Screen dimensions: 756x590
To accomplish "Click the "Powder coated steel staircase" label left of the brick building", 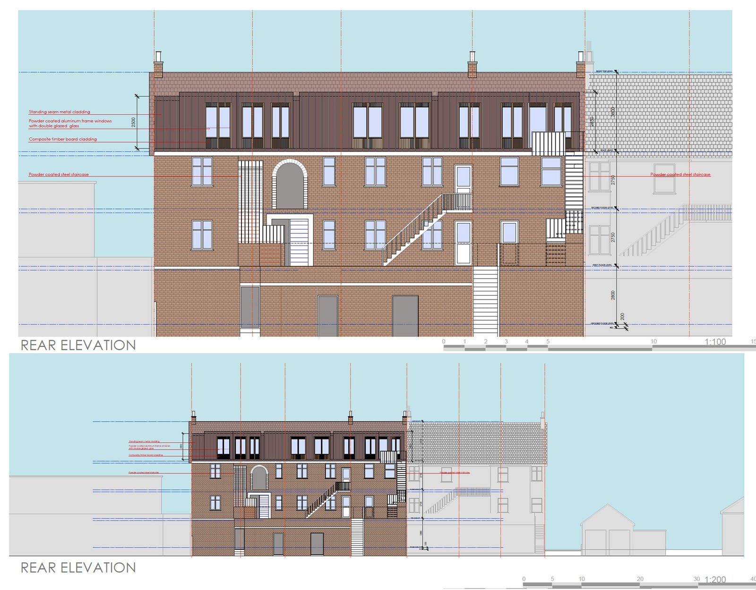I will 59,174.
